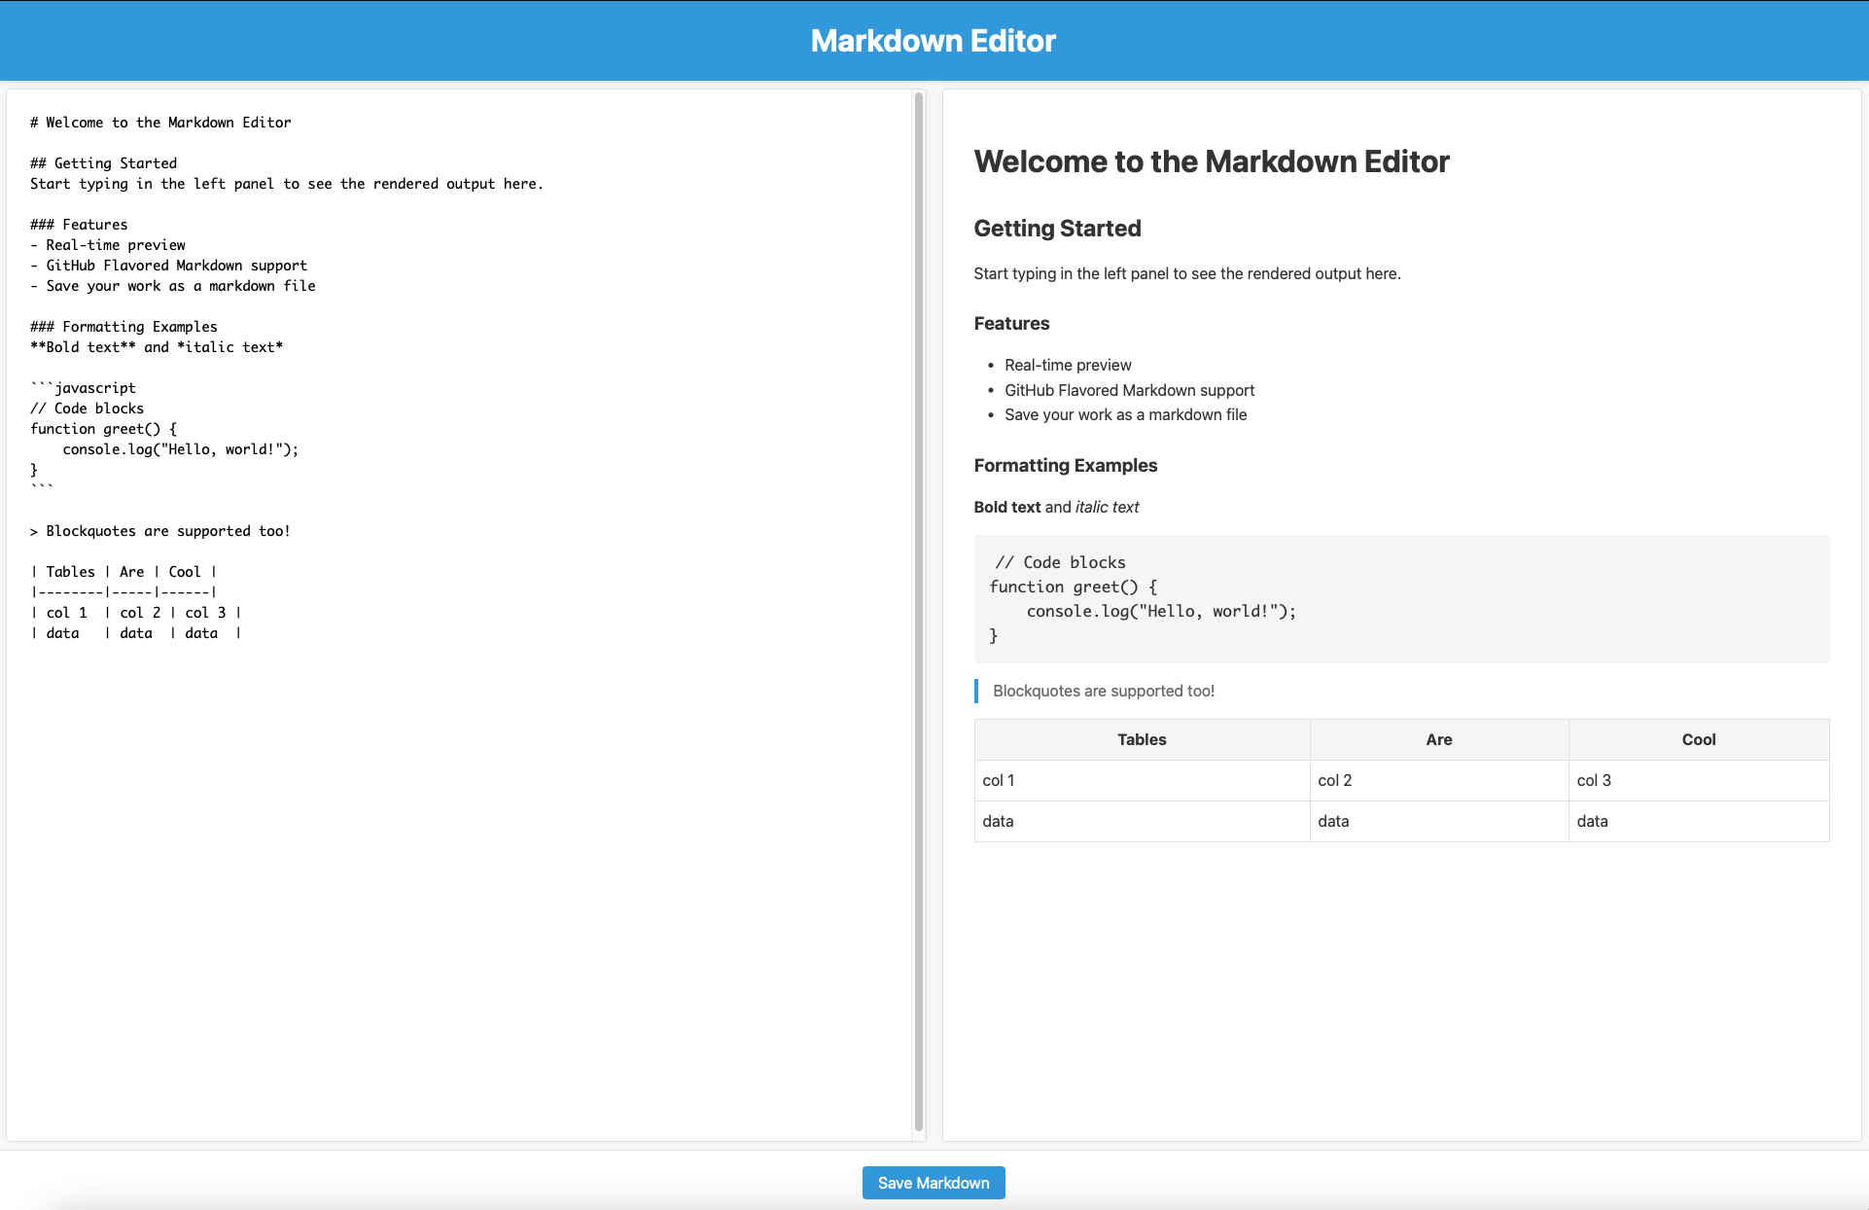Click the rendered 'Welcome to the Markdown Editor' heading
This screenshot has width=1869, height=1210.
click(x=1211, y=161)
